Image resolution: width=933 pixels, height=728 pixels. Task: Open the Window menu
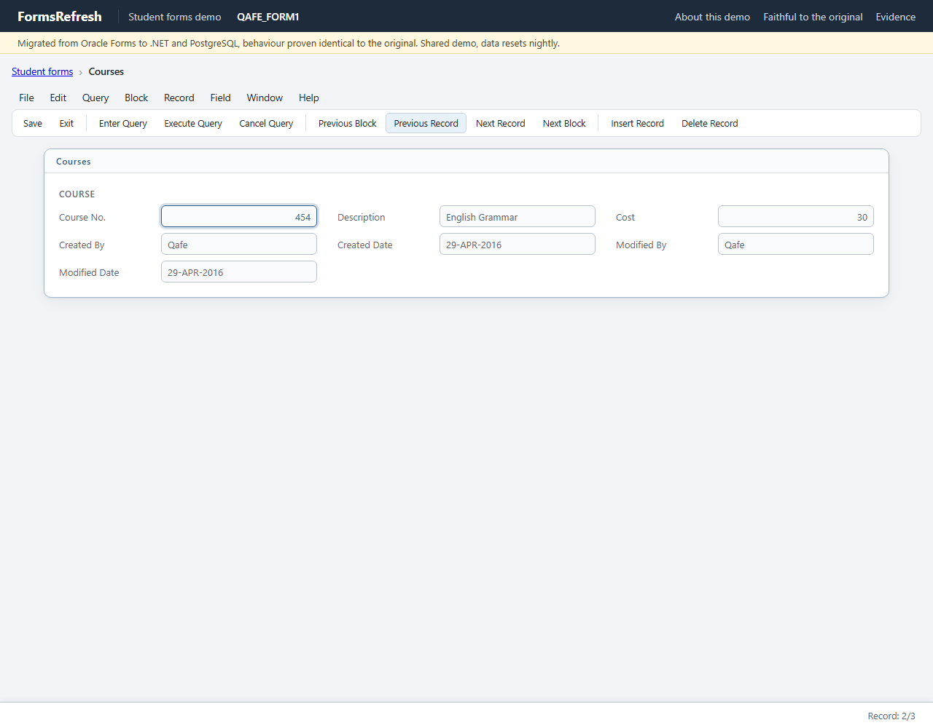pyautogui.click(x=265, y=98)
